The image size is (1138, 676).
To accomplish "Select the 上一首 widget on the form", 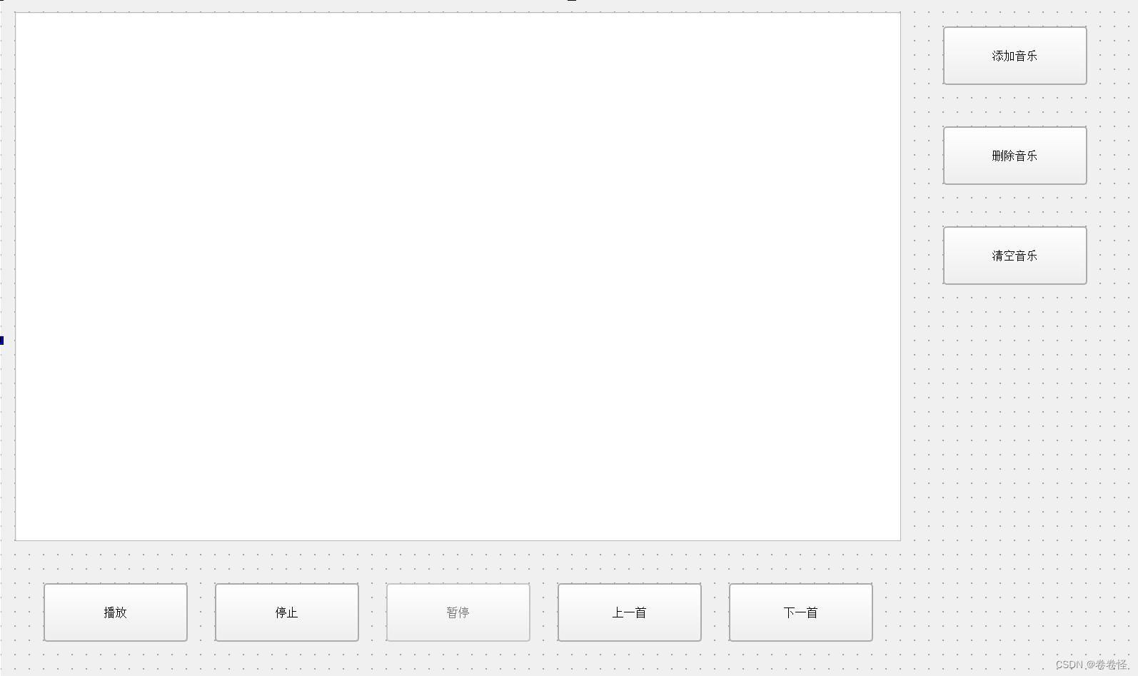I will 629,612.
